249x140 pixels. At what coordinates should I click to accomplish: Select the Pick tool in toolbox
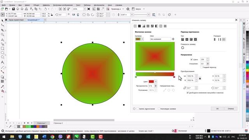coord(2,21)
